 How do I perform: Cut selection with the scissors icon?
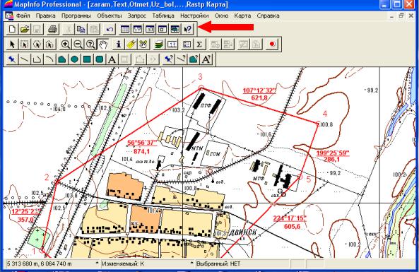[69, 29]
